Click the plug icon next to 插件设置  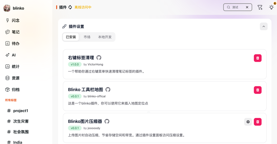[64, 27]
